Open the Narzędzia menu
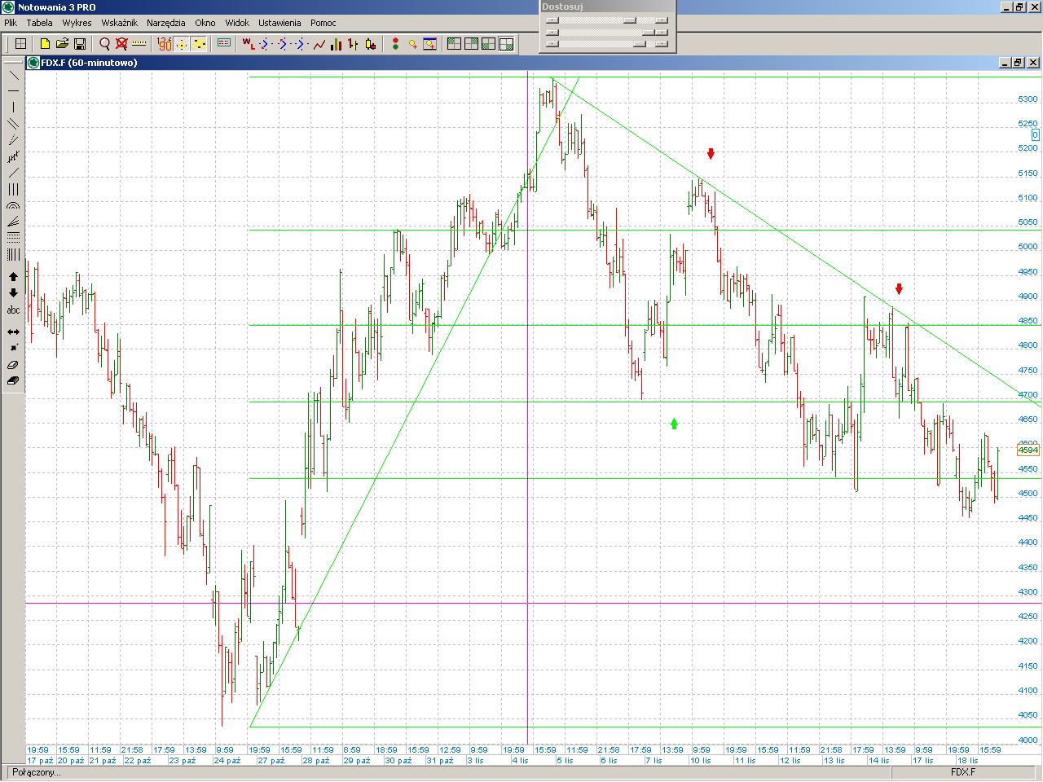 [165, 23]
